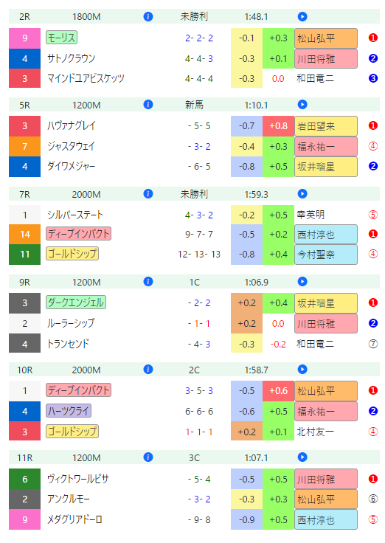Click the red +0.8 cell for ハヴァナグレイ
Screen dimensions: 385x543
click(278, 126)
